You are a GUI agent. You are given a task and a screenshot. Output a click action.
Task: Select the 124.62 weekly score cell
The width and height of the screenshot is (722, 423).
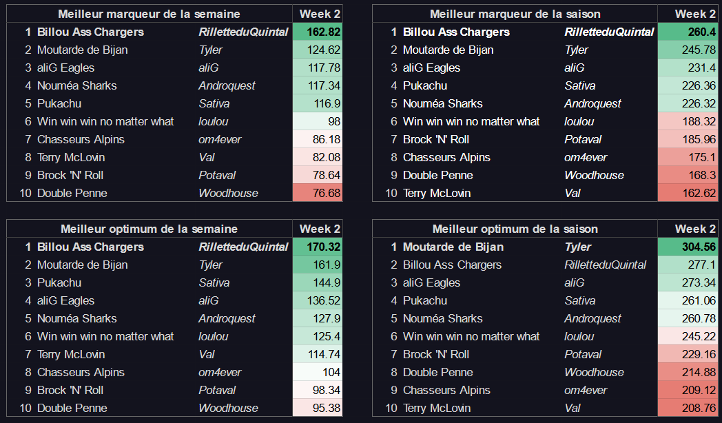click(x=318, y=50)
